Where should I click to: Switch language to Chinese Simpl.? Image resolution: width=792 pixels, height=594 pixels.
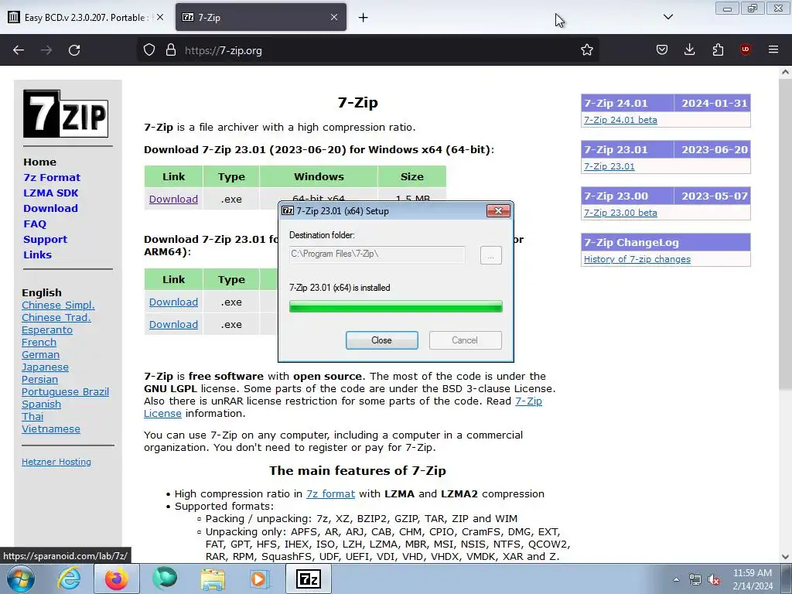pos(58,305)
